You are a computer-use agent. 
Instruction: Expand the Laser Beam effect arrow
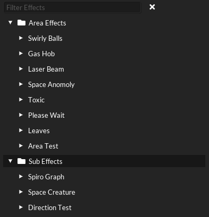click(21, 69)
